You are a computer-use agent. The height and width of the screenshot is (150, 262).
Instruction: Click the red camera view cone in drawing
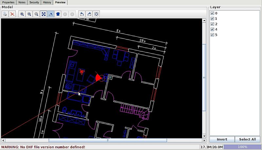99,78
